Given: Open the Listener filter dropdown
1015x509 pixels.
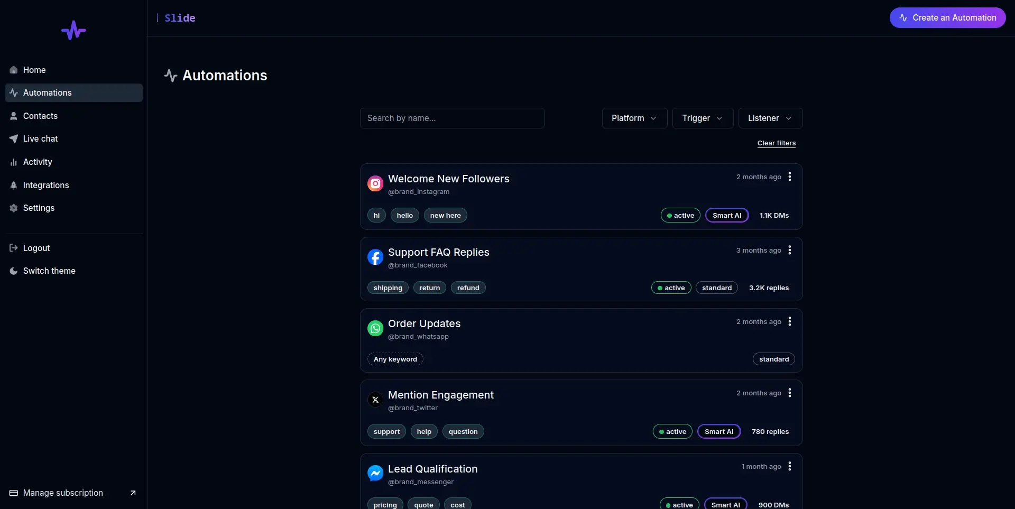Looking at the screenshot, I should 769,118.
